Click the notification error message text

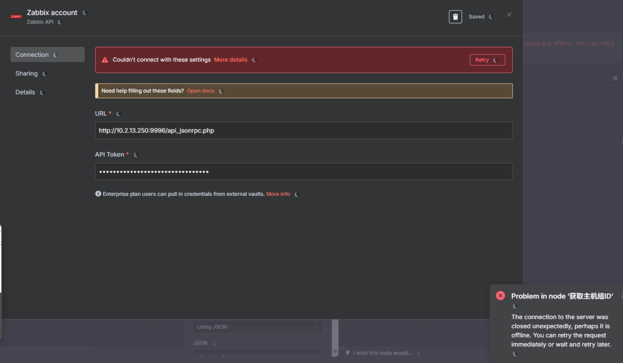tap(561, 331)
